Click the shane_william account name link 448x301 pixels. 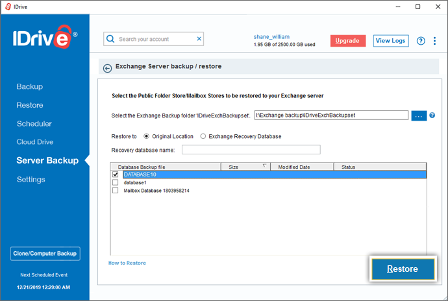(271, 37)
